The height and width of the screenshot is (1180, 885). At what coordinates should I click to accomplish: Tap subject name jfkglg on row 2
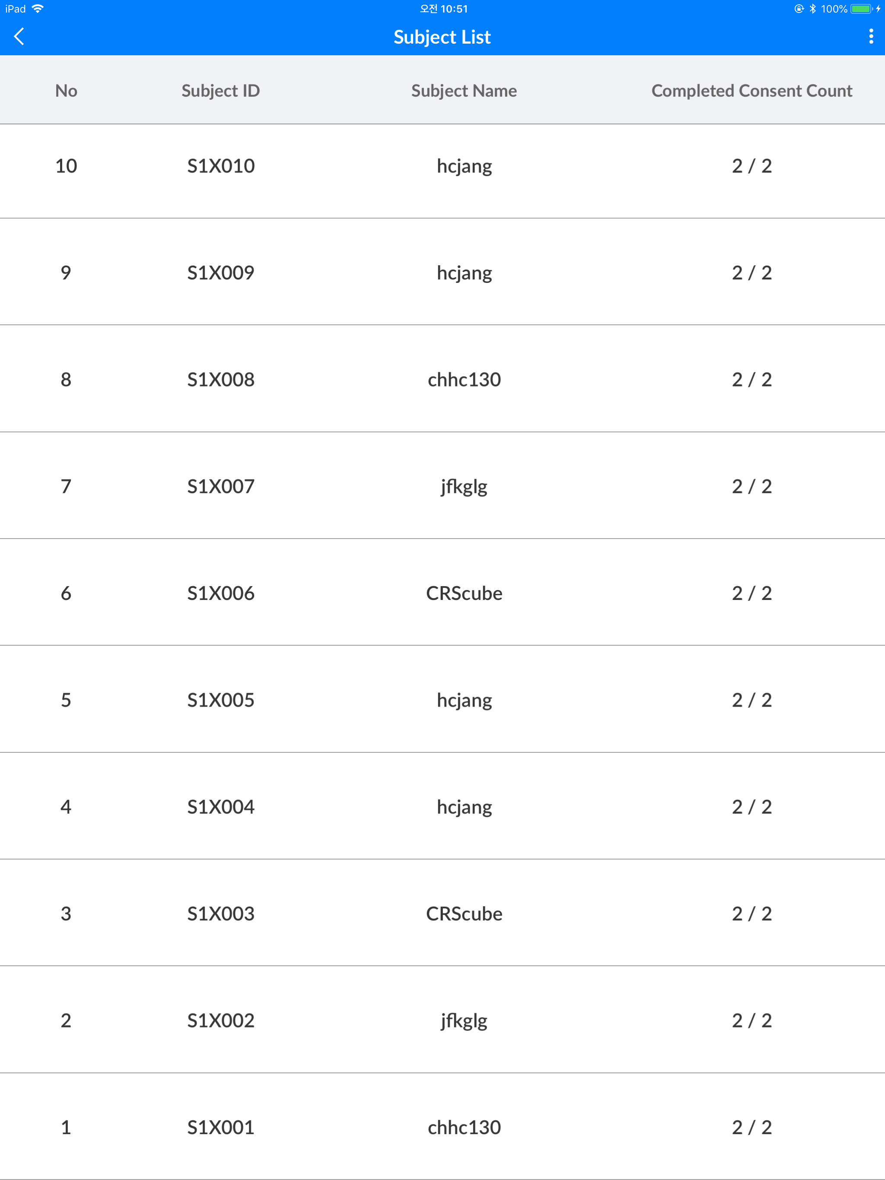(x=464, y=1020)
